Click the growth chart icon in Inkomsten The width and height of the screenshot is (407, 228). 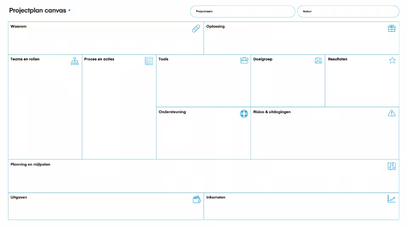(x=391, y=199)
